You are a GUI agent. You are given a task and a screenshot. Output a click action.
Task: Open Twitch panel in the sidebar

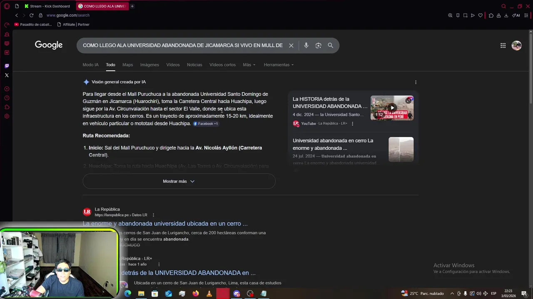tap(7, 66)
